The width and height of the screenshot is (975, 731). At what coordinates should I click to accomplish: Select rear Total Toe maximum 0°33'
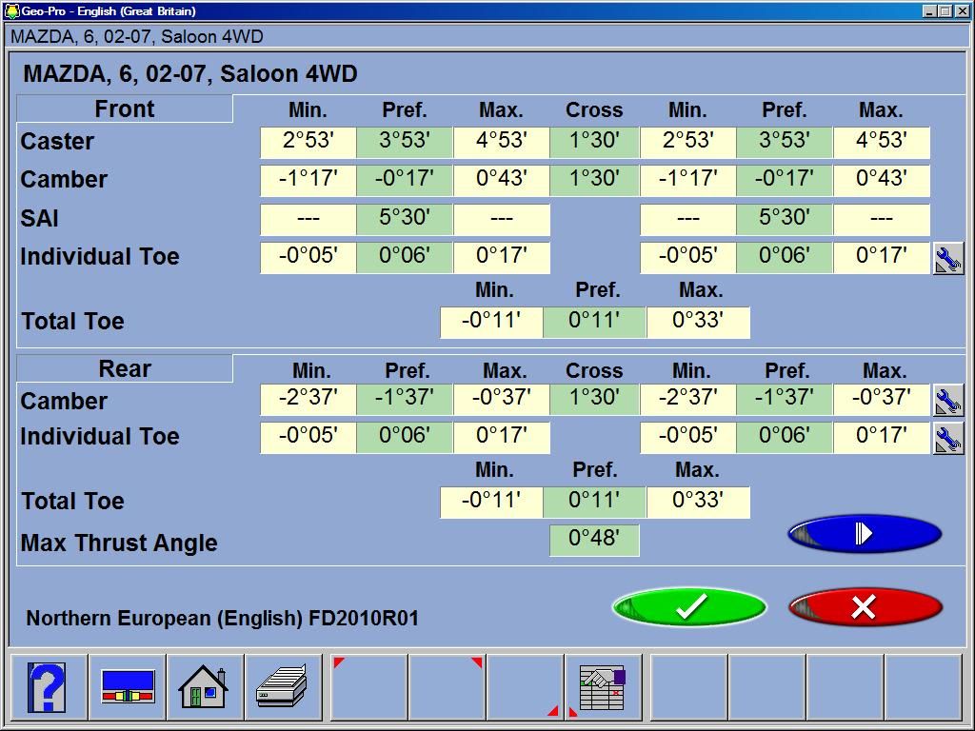[698, 503]
